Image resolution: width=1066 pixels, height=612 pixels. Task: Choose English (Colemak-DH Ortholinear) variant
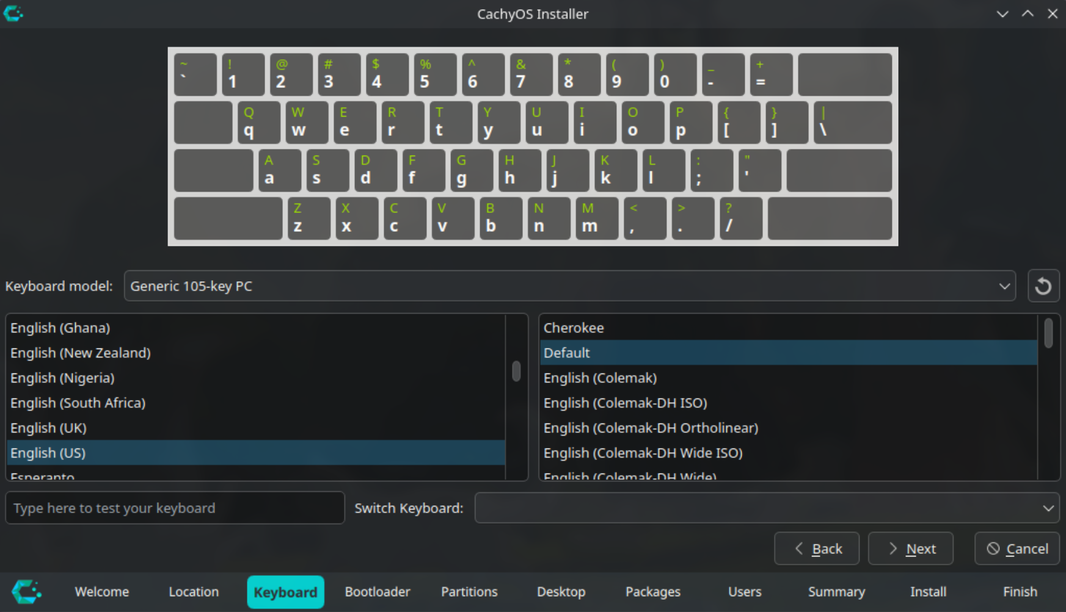click(789, 428)
